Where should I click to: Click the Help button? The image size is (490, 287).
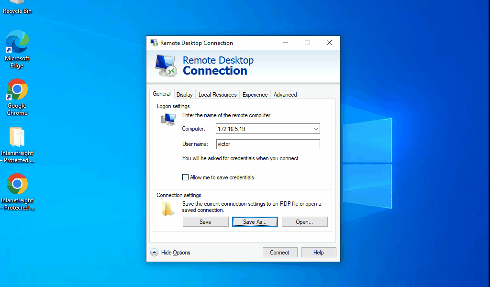(x=318, y=253)
